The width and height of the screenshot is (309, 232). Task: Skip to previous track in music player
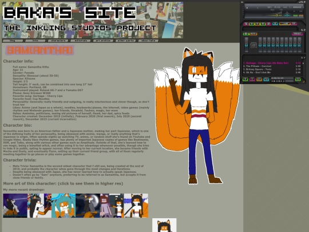click(246, 24)
